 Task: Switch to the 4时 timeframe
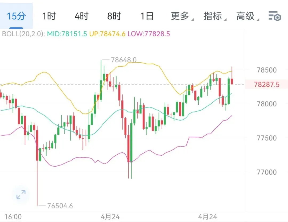(81, 16)
